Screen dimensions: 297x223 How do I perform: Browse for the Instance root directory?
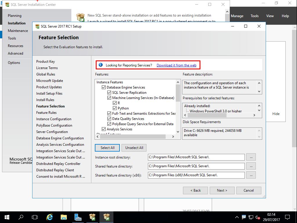click(251, 157)
